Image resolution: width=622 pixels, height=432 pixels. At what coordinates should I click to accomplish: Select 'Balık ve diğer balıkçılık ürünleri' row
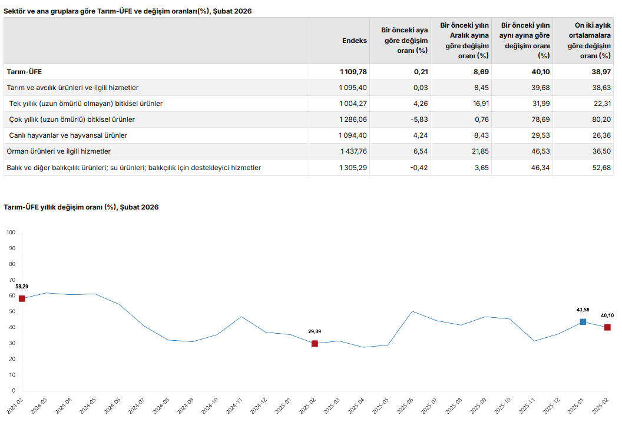coord(134,168)
